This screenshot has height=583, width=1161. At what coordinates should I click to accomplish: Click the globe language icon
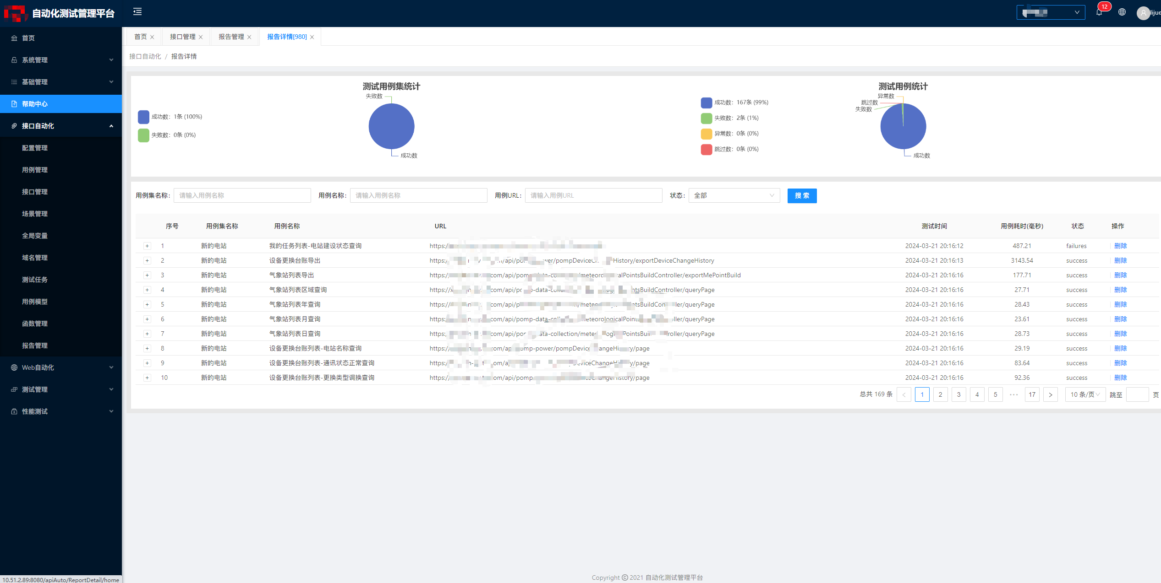coord(1122,12)
